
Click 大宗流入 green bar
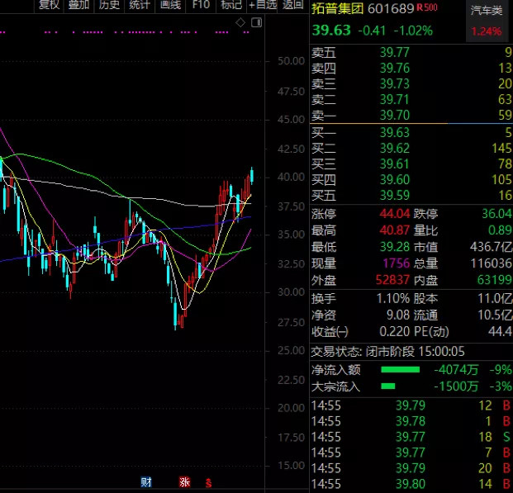click(x=388, y=386)
